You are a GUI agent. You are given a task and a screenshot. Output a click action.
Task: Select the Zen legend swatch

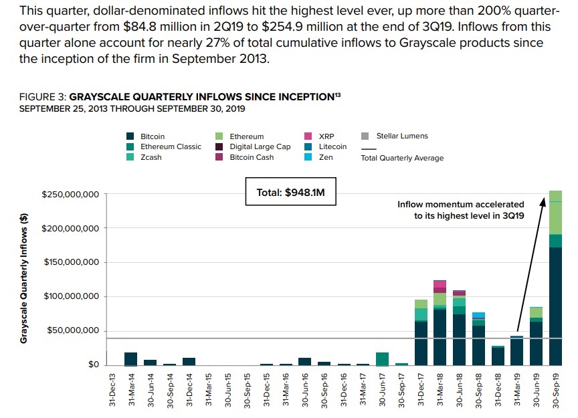click(x=308, y=158)
